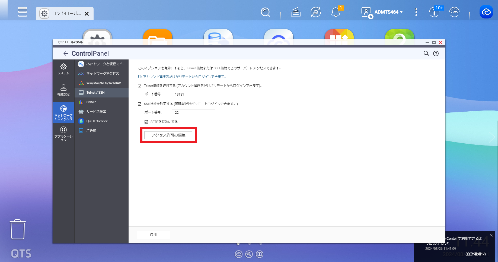
Task: Click Telnet port number field 13131
Action: pos(193,94)
